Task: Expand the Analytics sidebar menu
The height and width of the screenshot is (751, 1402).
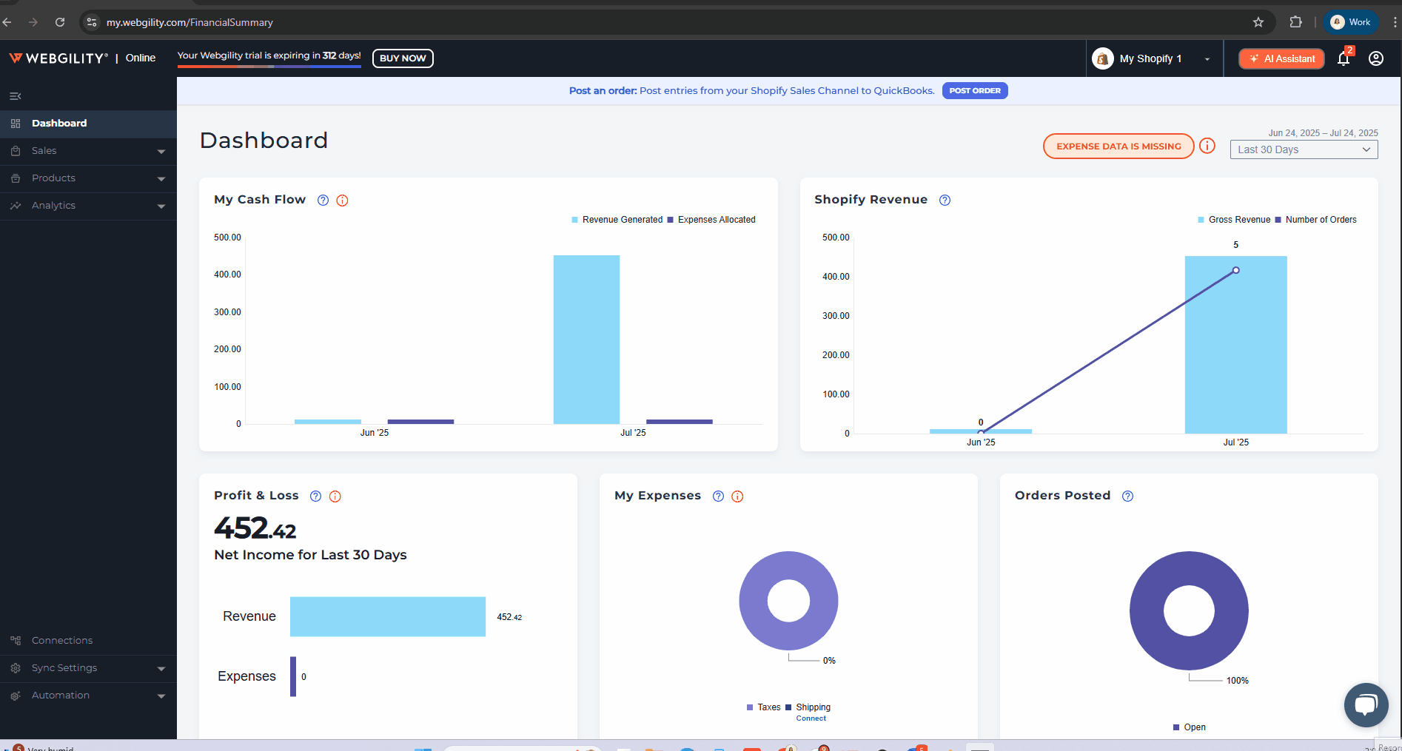Action: [x=88, y=206]
